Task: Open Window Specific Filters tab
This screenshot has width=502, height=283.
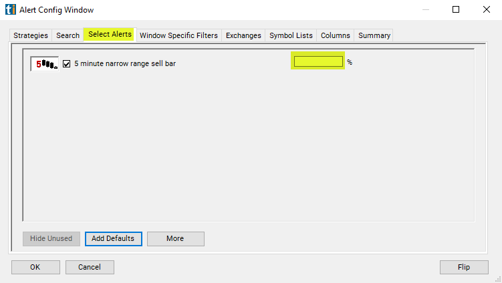Action: (x=178, y=35)
